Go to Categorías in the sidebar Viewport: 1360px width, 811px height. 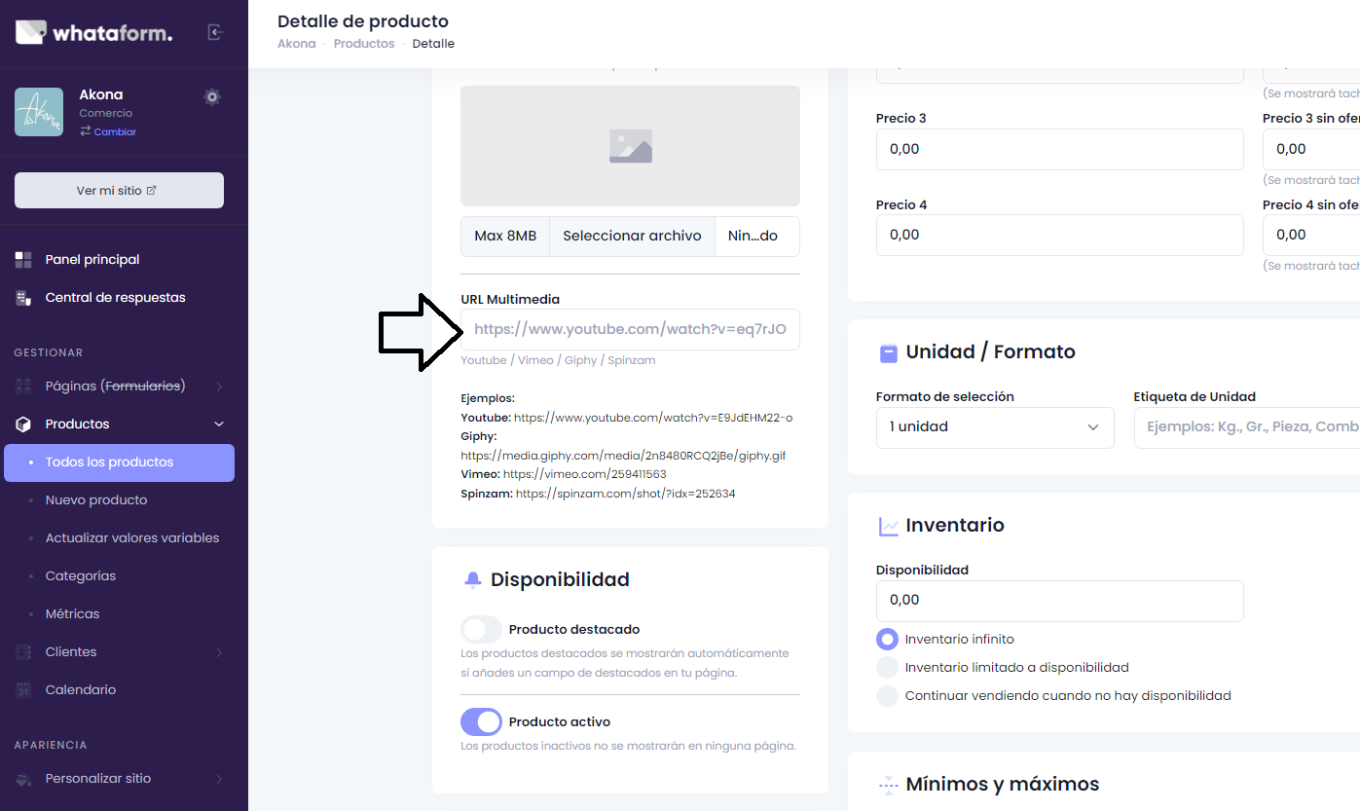pos(81,576)
